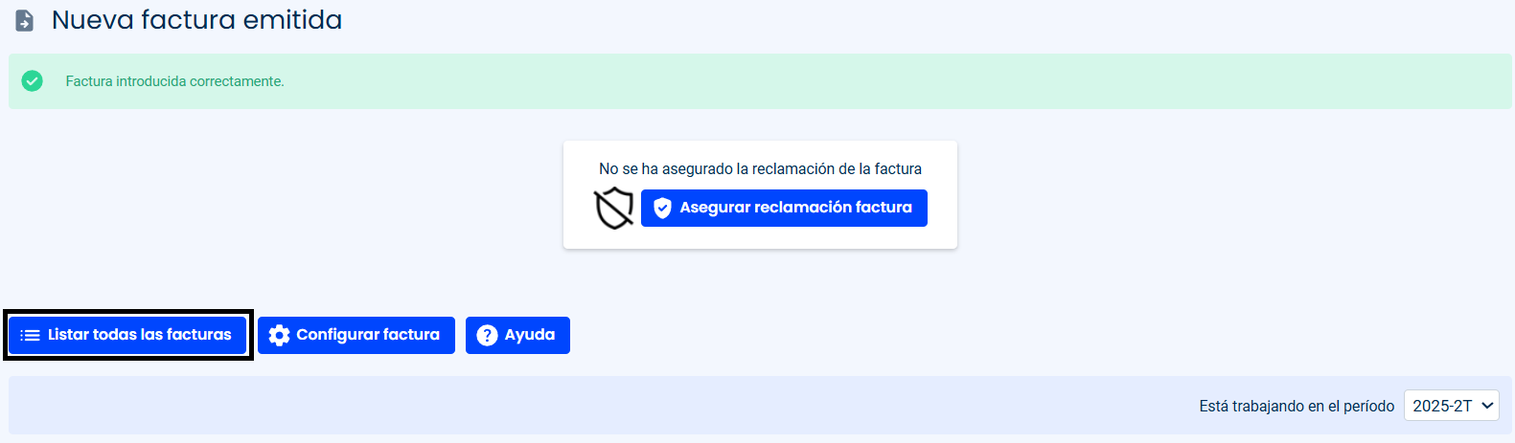Click the No se ha asegurado notice text
The height and width of the screenshot is (443, 1515).
tap(760, 168)
